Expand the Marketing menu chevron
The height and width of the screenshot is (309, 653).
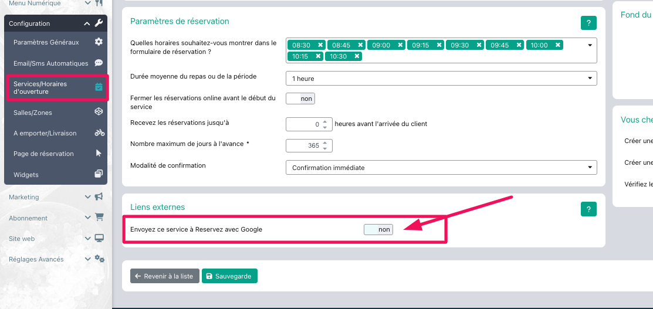(87, 197)
